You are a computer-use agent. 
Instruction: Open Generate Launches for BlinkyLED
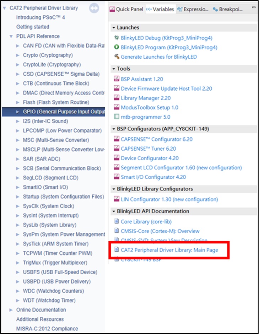tap(159, 57)
